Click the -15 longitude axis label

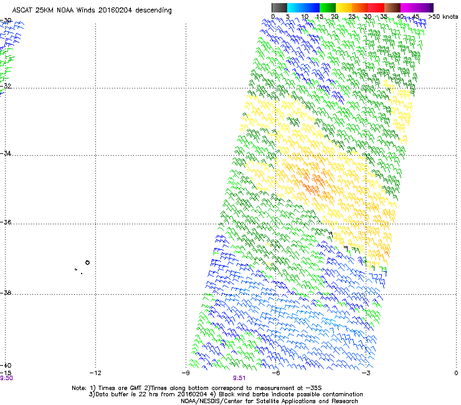click(x=6, y=373)
